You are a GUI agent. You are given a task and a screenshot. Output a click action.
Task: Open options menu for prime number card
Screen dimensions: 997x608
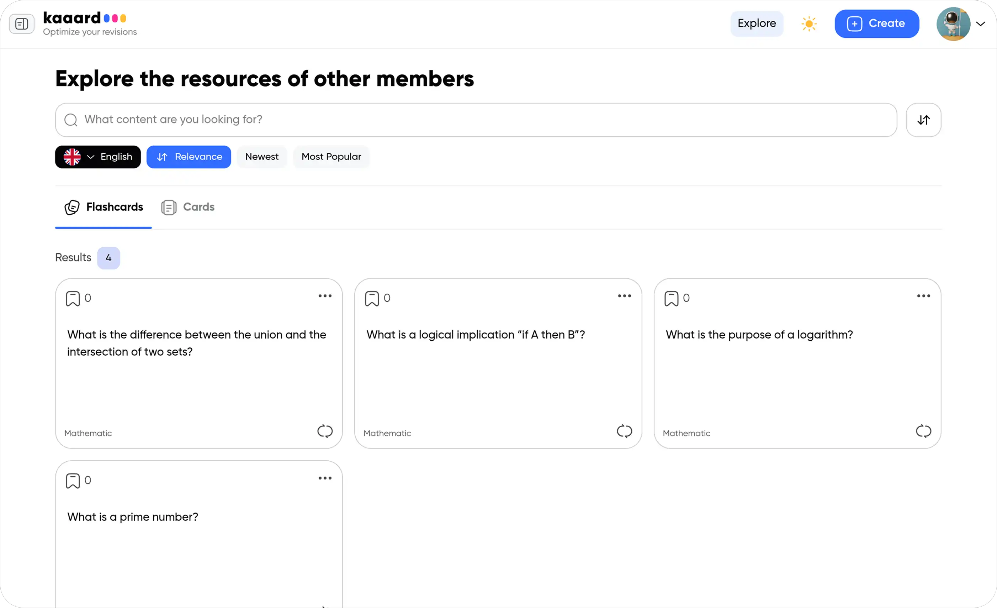325,478
